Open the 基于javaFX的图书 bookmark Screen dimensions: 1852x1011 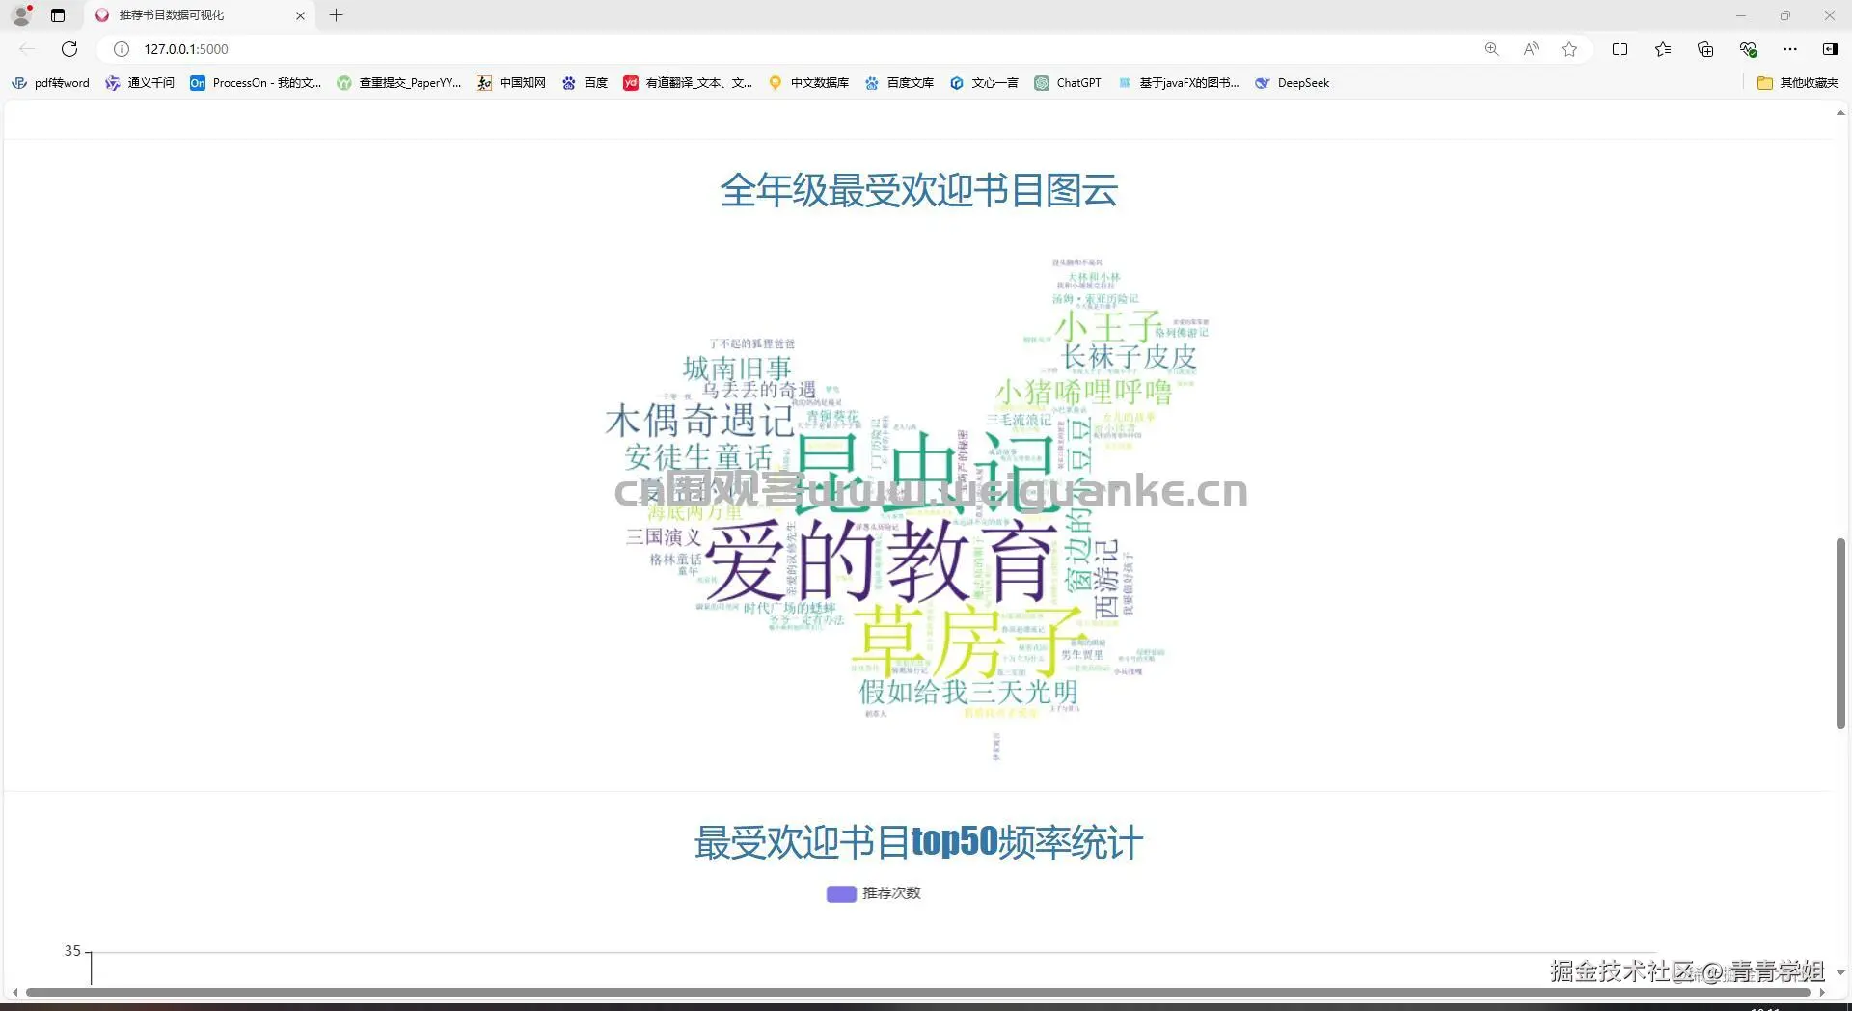coord(1178,83)
